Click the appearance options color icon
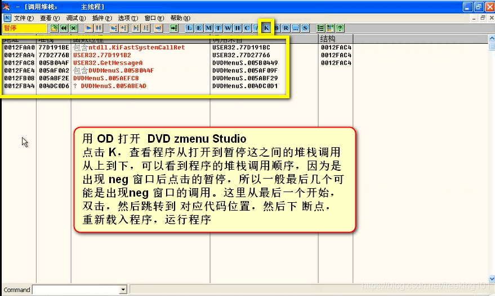Screen dimensions: 495x296 330,28
